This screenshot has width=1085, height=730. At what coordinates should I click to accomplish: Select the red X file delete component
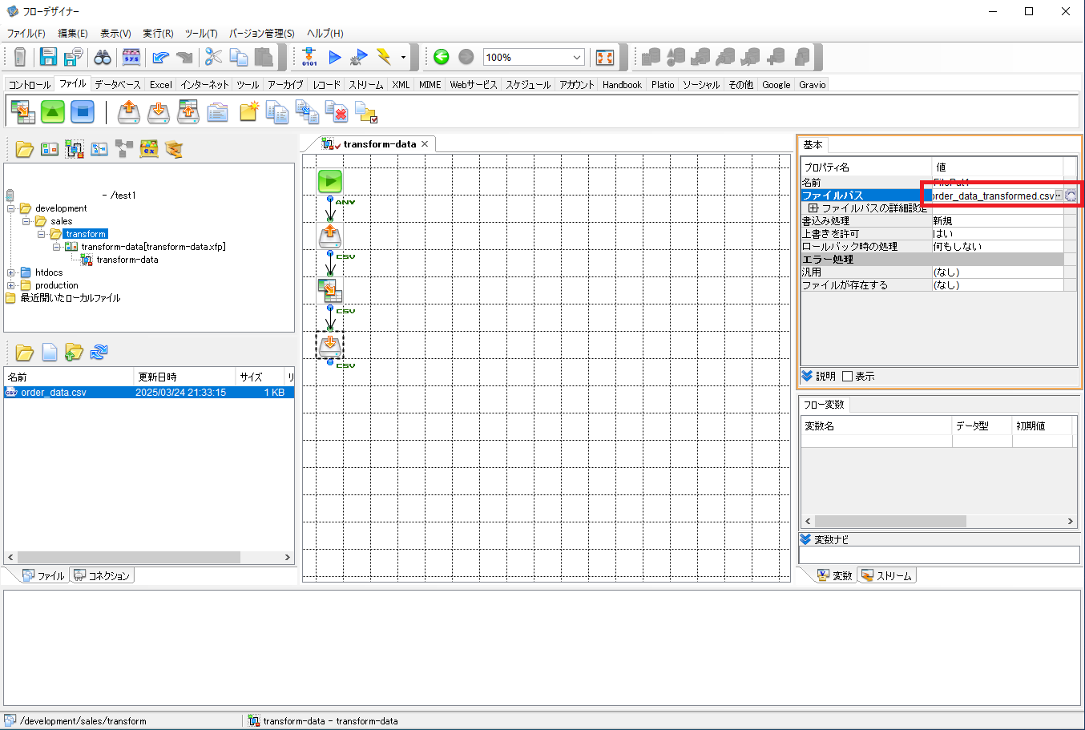tap(337, 112)
